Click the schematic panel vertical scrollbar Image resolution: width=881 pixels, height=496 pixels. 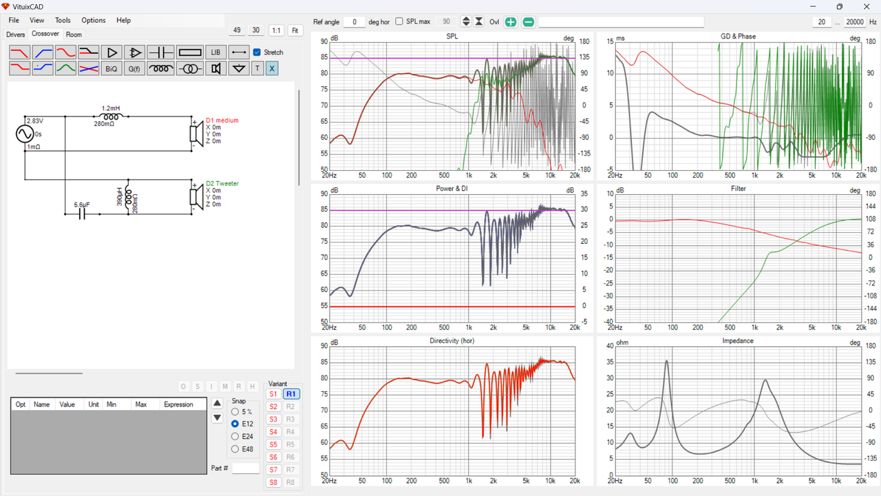[299, 138]
